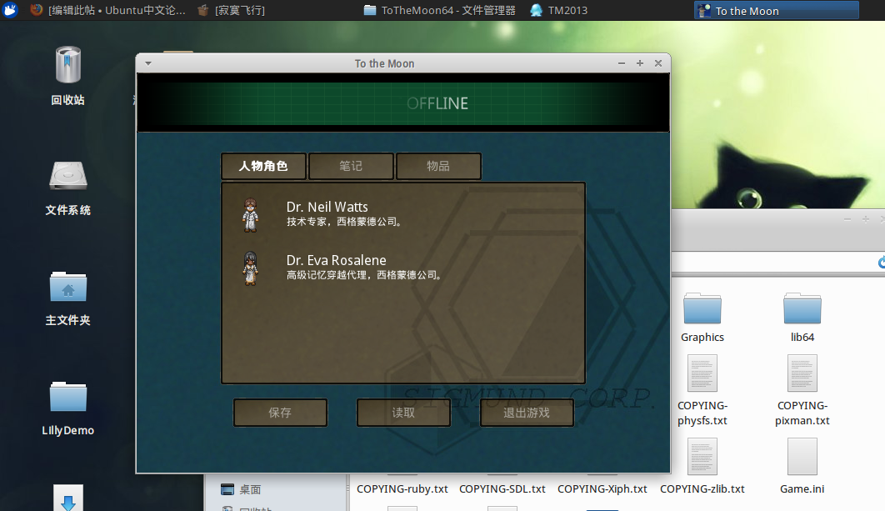Click Dr. Eva Rosalene character sprite

[x=251, y=268]
